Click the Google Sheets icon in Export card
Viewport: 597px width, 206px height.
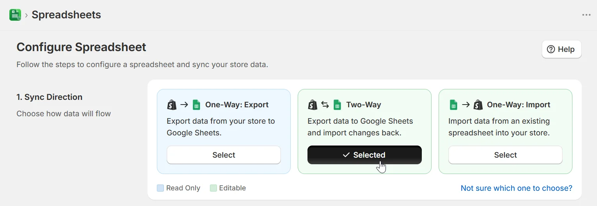[197, 105]
